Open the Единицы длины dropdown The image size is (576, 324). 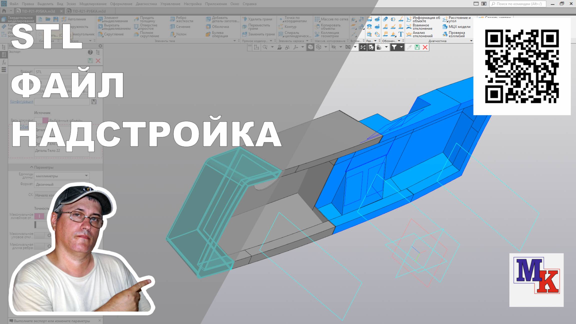click(x=86, y=176)
